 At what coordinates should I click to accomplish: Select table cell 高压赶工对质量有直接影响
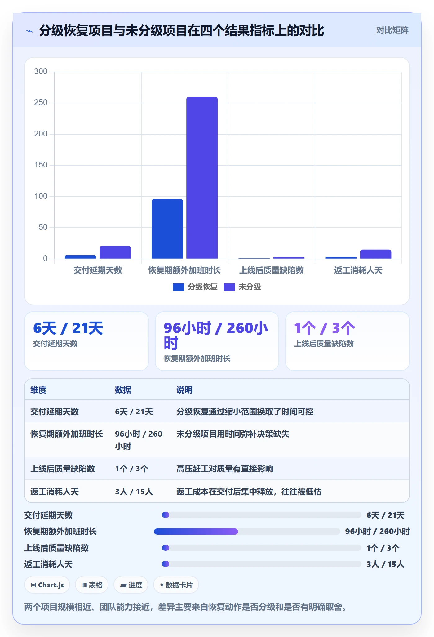pos(225,469)
